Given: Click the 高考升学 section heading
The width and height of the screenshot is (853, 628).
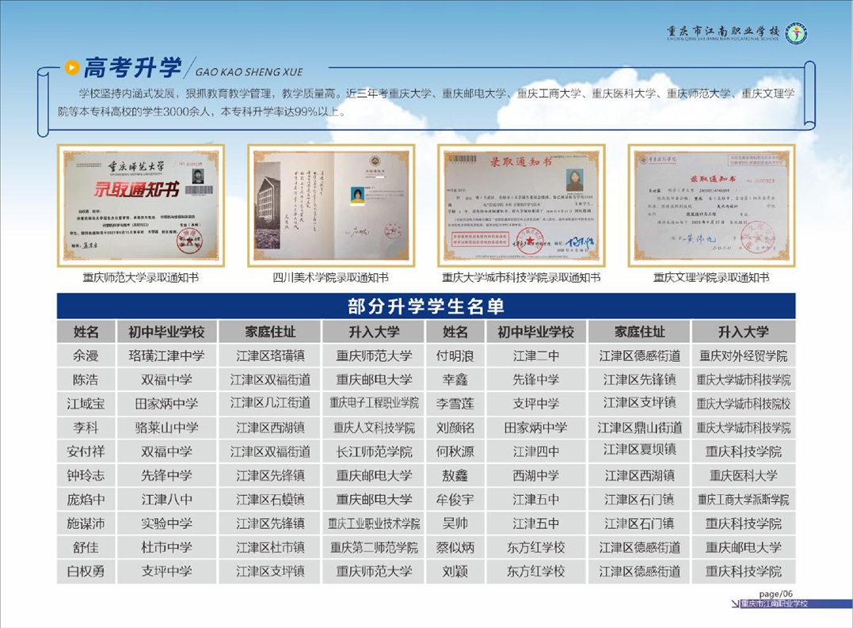Looking at the screenshot, I should pos(133,67).
